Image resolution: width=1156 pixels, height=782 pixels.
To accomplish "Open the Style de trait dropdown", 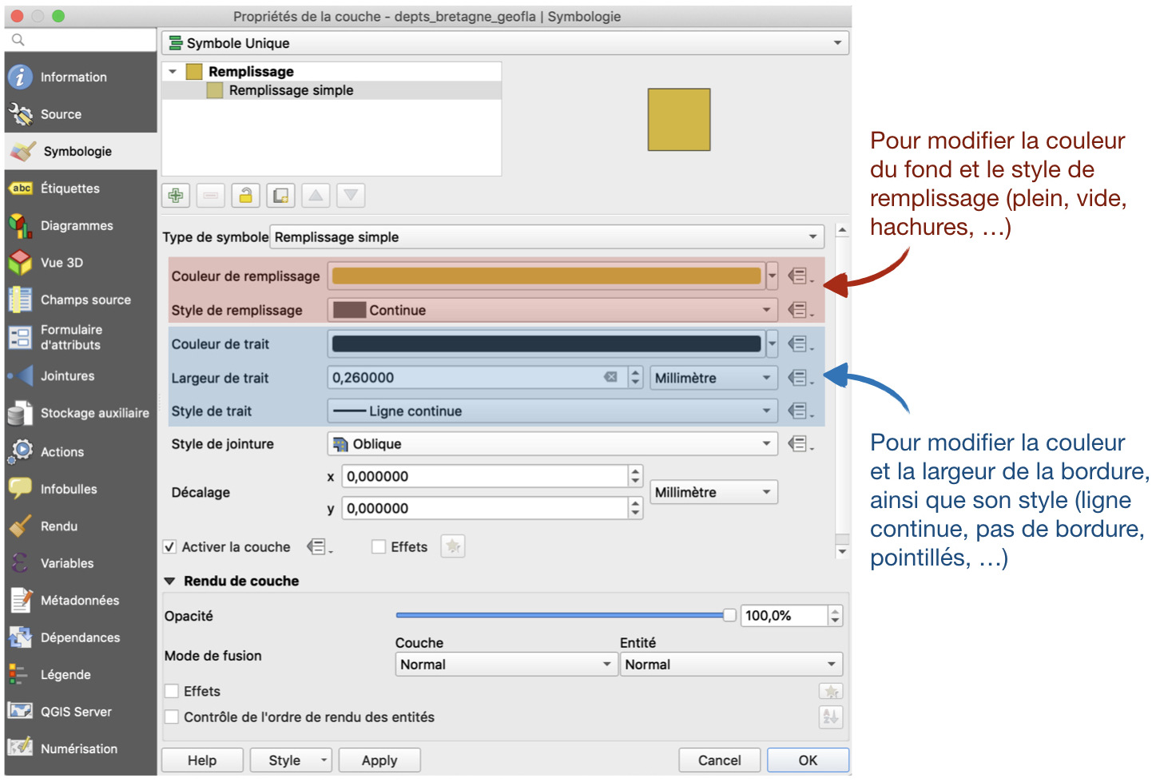I will tap(552, 411).
